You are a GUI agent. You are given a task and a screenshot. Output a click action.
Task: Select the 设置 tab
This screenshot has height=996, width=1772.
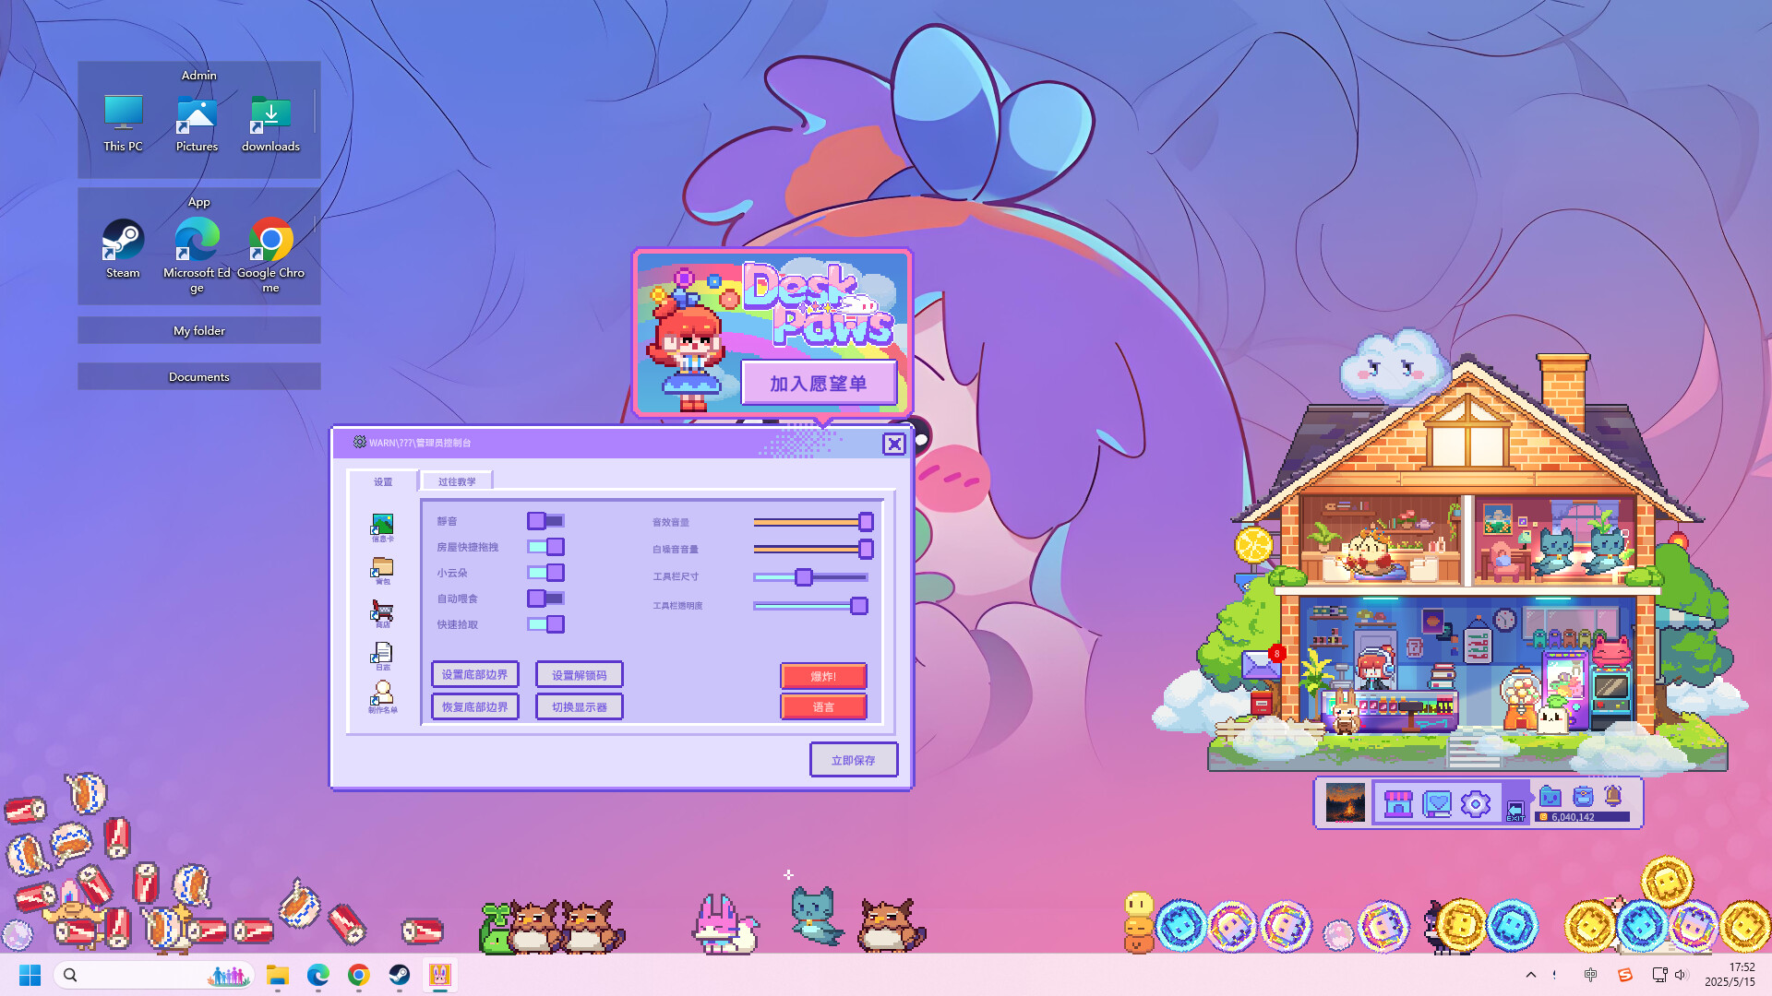click(383, 481)
